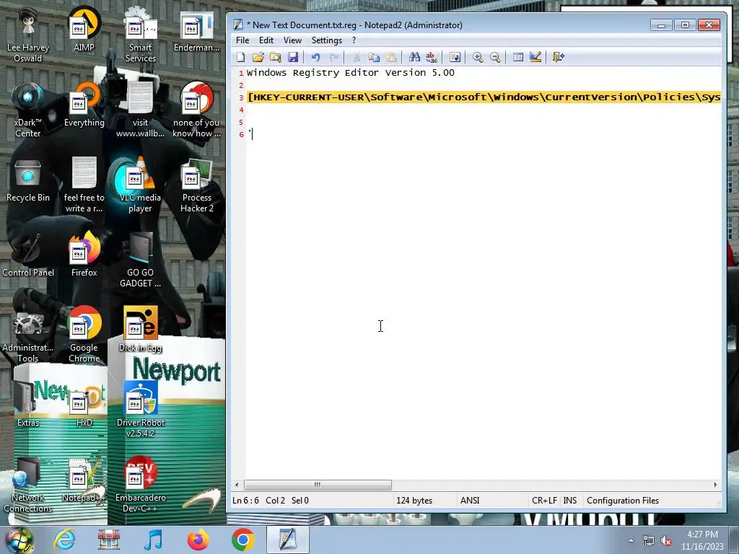Select the Smart Services desktop shortcut
Screen dimensions: 739x554
[x=140, y=35]
